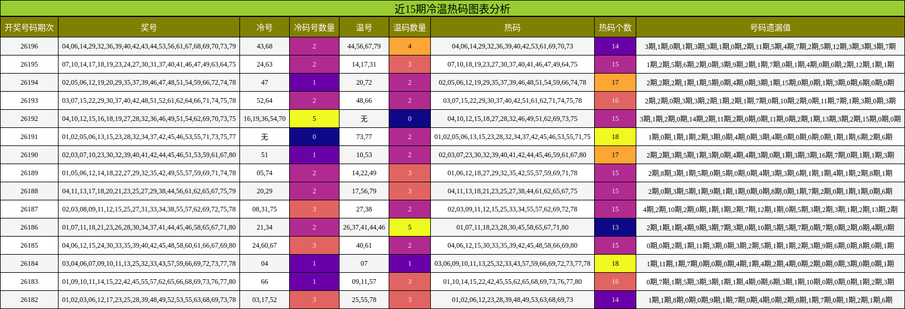Click dark blue cold count 0 in row 26191
Viewport: 905px width, 309px height.
pyautogui.click(x=314, y=137)
